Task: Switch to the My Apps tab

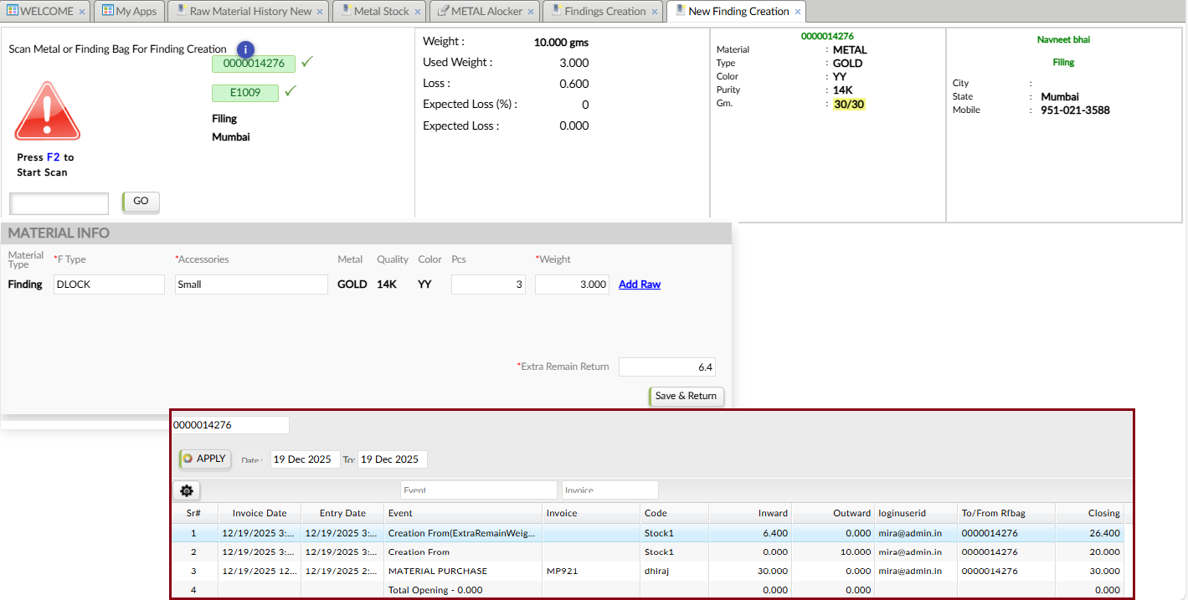Action: 129,12
